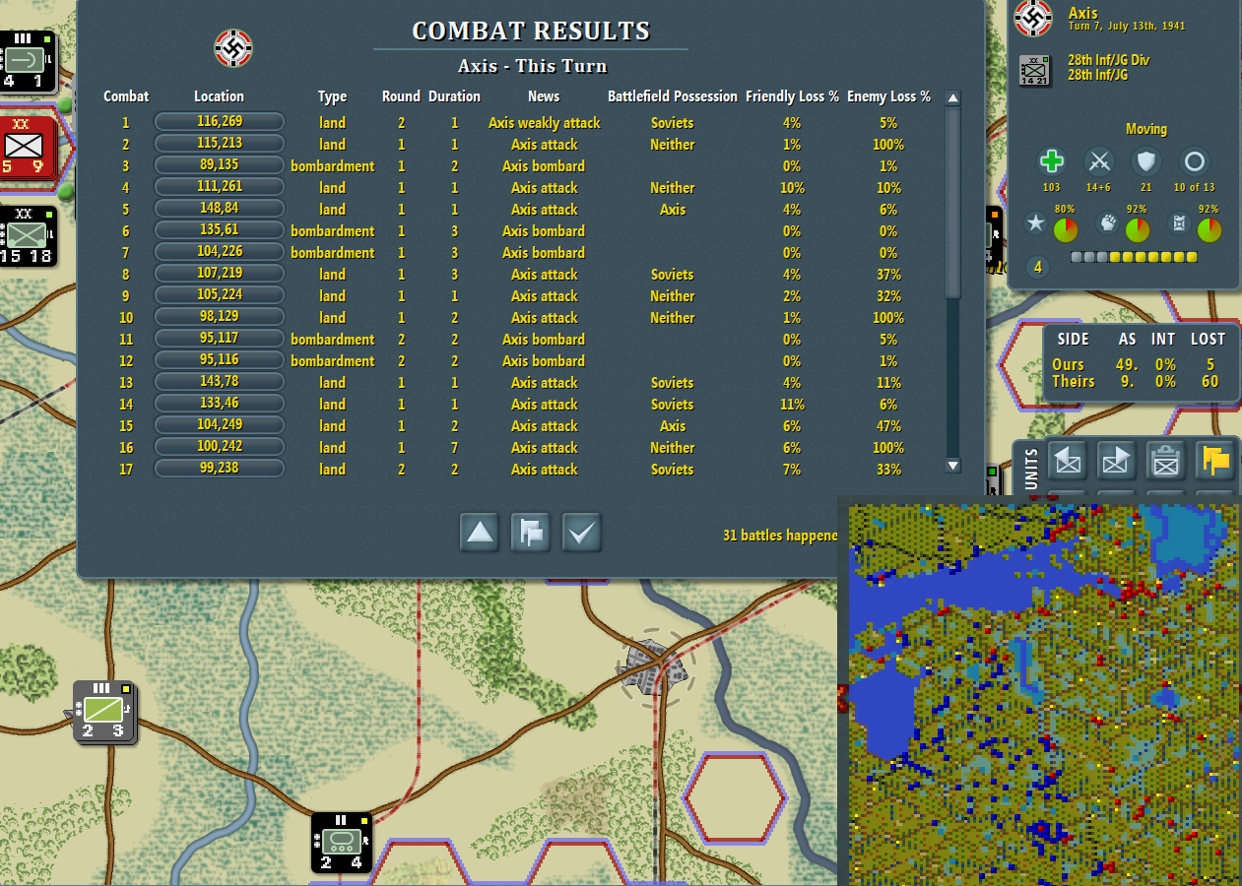The image size is (1242, 886).
Task: Click the supply 92% pie gauge beside fuel can
Action: pos(1209,230)
